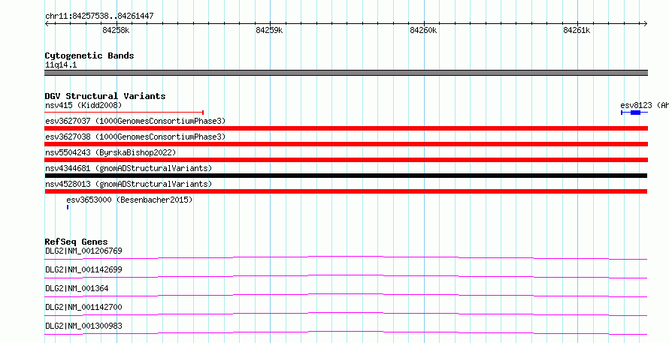Click the red bar for nsv5504243
This screenshot has width=669, height=343.
(346, 160)
